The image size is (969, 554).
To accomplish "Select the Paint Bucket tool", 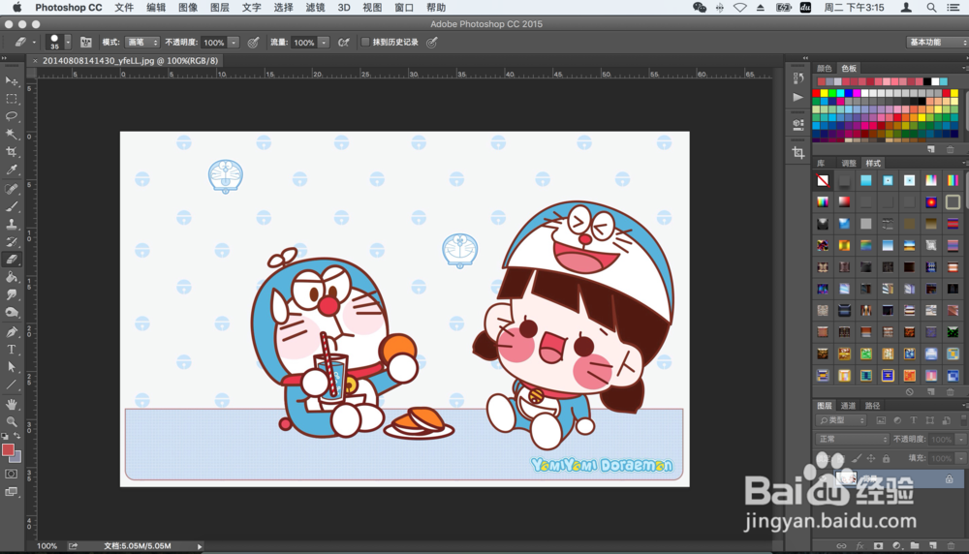I will 12,277.
